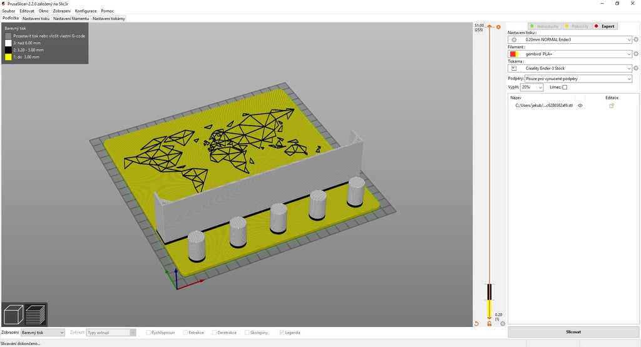Open the Konfigurace menu
The height and width of the screenshot is (347, 641).
(86, 11)
